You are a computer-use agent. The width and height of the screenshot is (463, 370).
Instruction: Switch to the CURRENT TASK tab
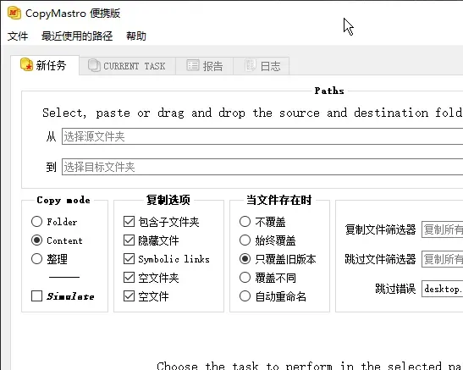tap(127, 66)
